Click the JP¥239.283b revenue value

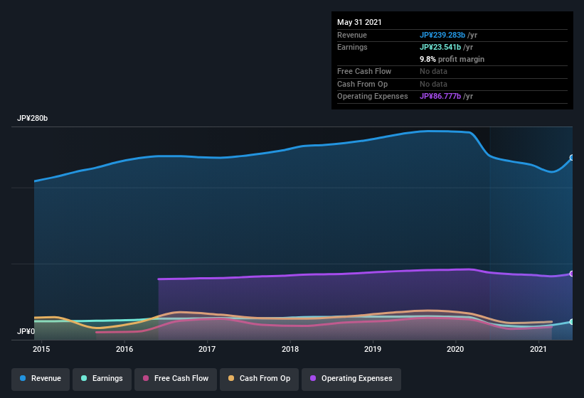[442, 35]
